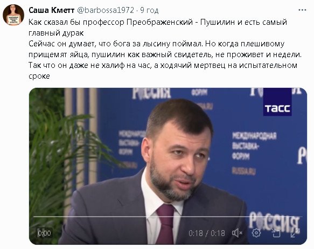This screenshot has width=314, height=249.
Task: Seek on the video progress bar
Action: pos(168,217)
